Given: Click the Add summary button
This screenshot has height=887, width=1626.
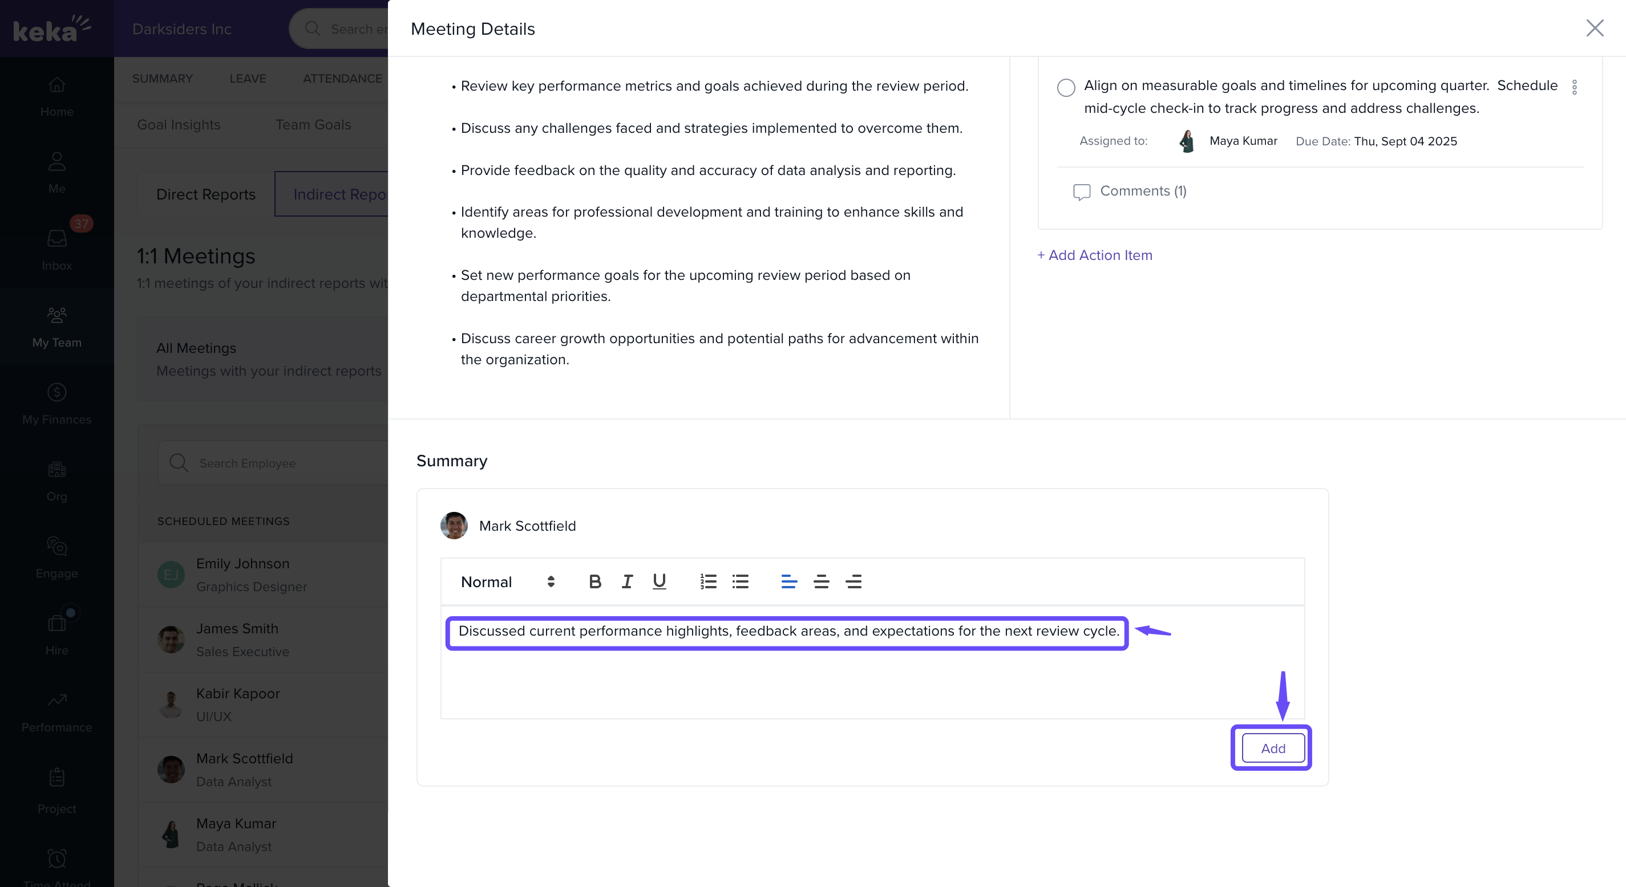Looking at the screenshot, I should (x=1272, y=748).
